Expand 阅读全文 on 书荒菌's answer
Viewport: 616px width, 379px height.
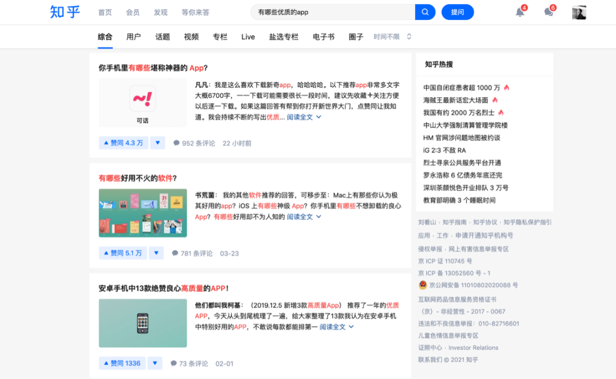click(x=303, y=217)
